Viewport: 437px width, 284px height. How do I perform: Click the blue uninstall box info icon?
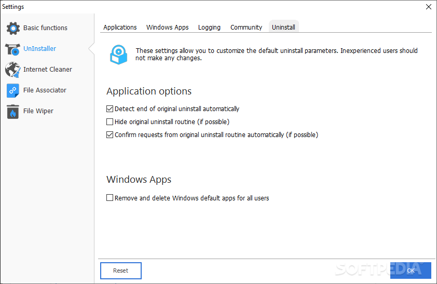[x=118, y=55]
